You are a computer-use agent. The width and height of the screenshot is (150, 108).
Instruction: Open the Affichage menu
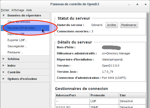coord(18,10)
